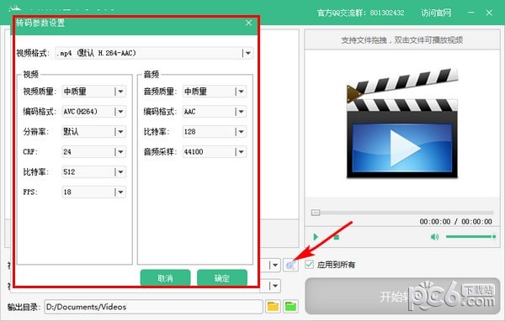The width and height of the screenshot is (505, 321).
Task: Click the output directory path field
Action: point(154,307)
